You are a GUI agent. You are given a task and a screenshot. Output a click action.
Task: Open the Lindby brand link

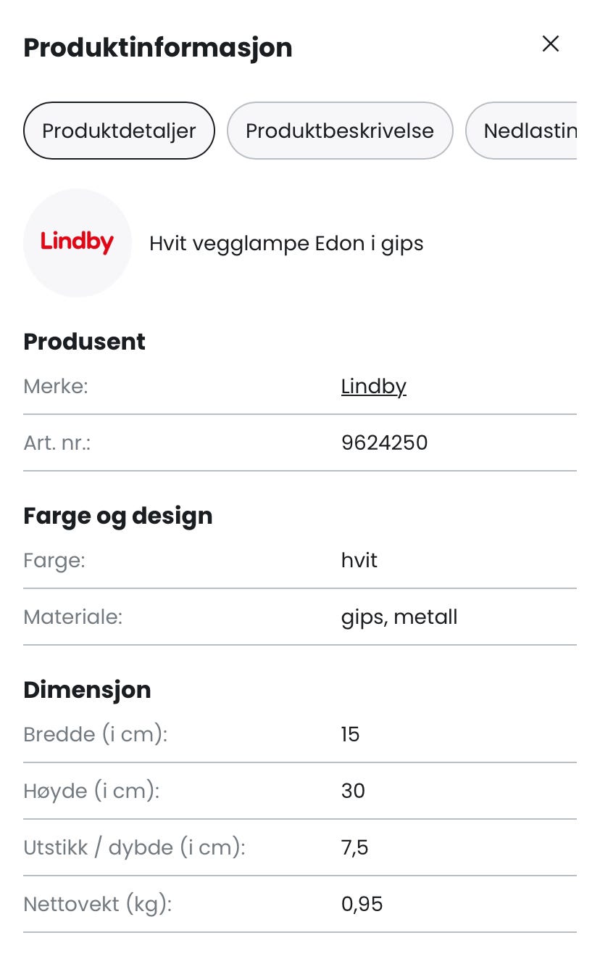coord(373,387)
